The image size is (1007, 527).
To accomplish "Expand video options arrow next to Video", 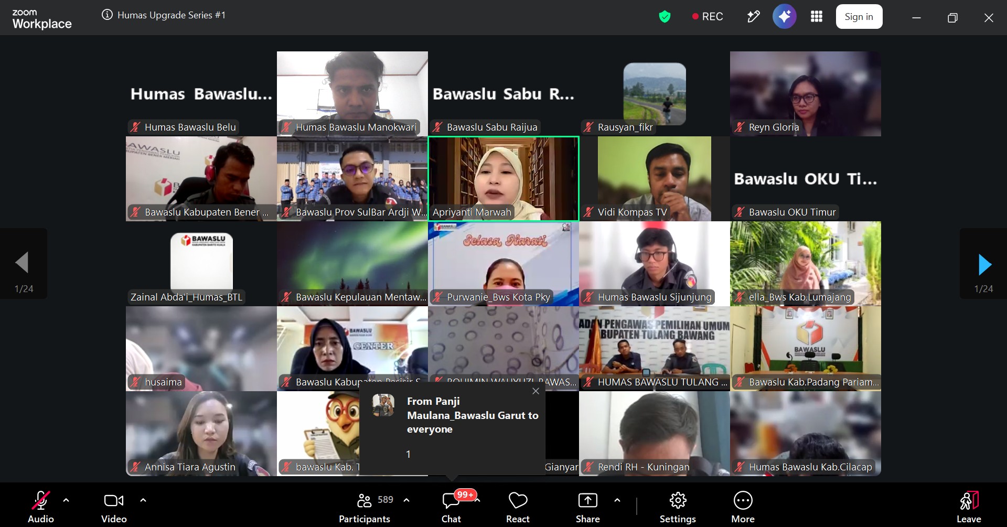I will coord(143,500).
